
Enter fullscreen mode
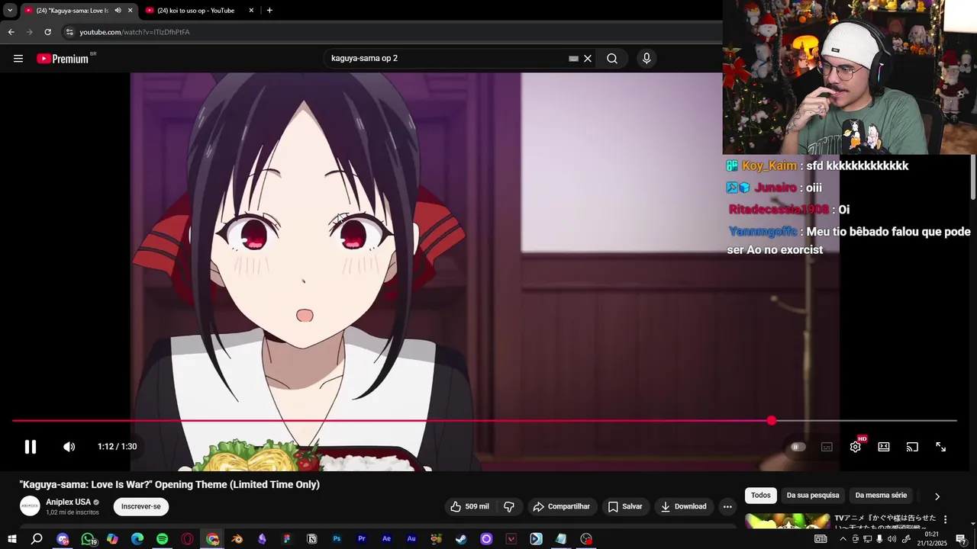(x=941, y=447)
